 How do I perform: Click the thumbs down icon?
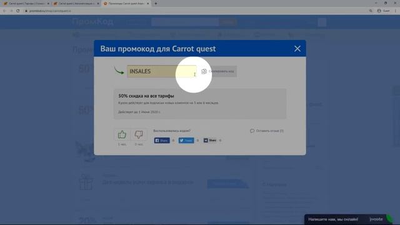click(x=139, y=134)
